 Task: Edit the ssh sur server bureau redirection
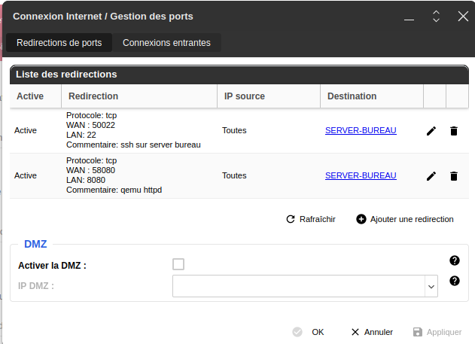pyautogui.click(x=431, y=131)
